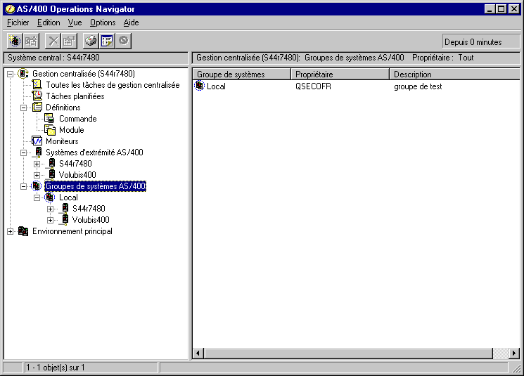
Task: Click the horizontal scrollbar right arrow
Action: pos(514,353)
